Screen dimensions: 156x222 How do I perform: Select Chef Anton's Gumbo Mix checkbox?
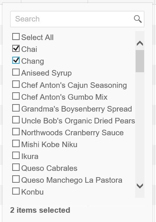point(16,96)
